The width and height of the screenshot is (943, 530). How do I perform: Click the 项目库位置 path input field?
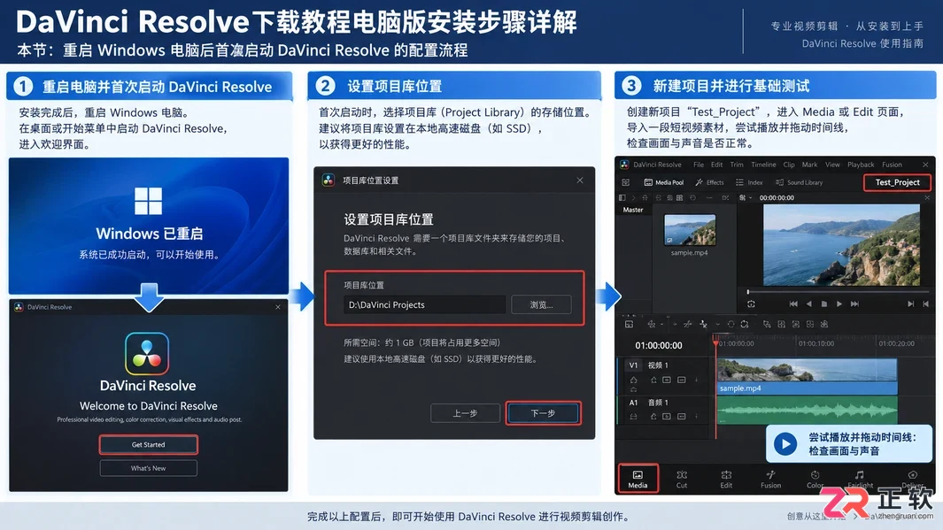424,304
